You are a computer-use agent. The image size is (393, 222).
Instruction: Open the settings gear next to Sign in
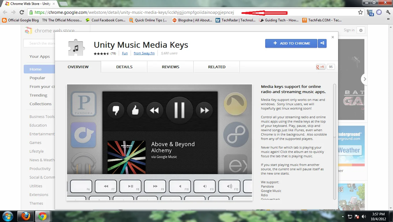pyautogui.click(x=361, y=30)
